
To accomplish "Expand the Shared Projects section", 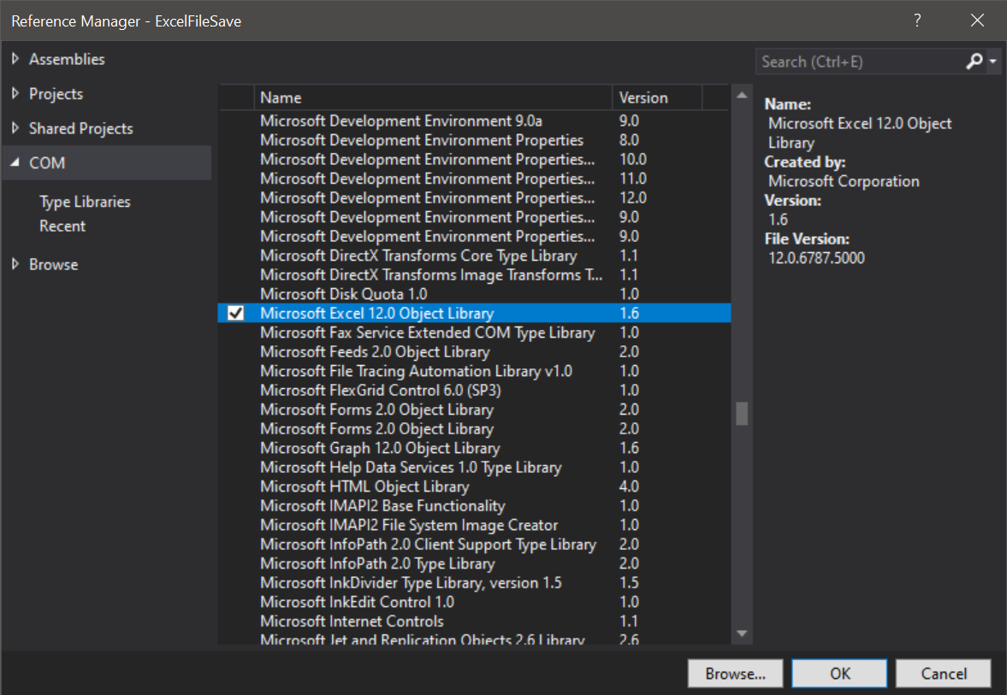I will (15, 128).
